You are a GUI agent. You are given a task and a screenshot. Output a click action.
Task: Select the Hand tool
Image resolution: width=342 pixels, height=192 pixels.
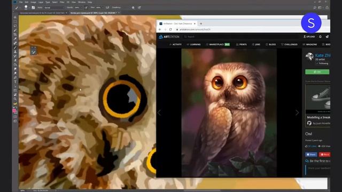15,95
